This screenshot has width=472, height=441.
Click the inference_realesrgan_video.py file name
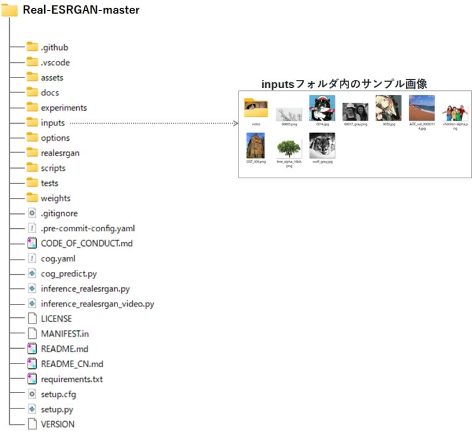click(97, 304)
